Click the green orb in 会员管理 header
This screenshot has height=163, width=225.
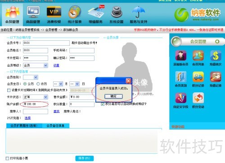[x=176, y=41]
